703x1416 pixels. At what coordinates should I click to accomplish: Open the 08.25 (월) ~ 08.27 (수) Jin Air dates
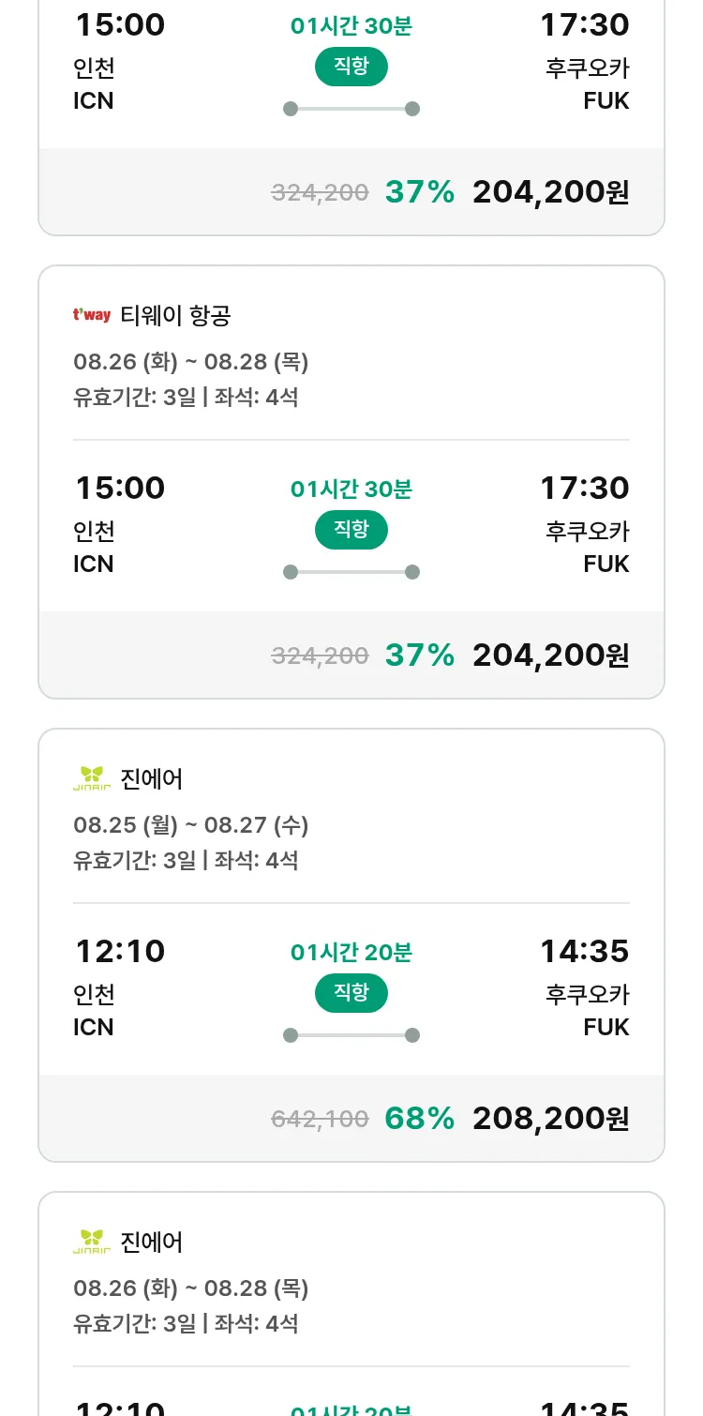pos(191,825)
